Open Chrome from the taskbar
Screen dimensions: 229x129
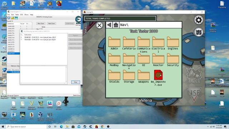click(102, 126)
